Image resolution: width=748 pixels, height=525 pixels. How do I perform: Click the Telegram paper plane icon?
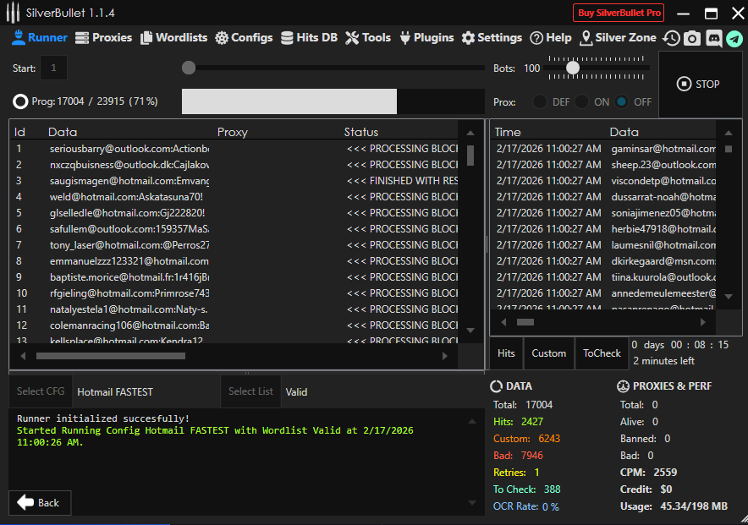pyautogui.click(x=734, y=38)
